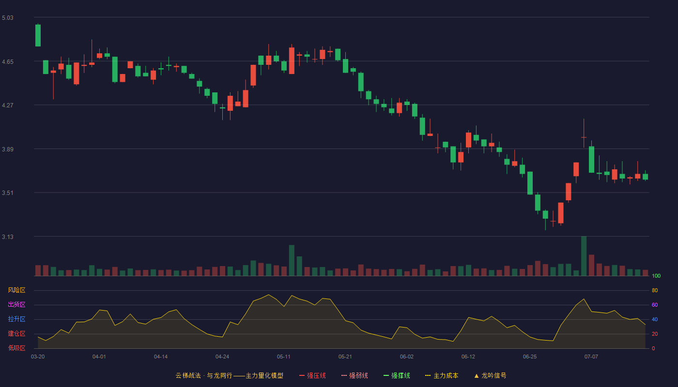Click the 04-14 date label
Viewport: 678px width, 387px height.
coord(161,357)
